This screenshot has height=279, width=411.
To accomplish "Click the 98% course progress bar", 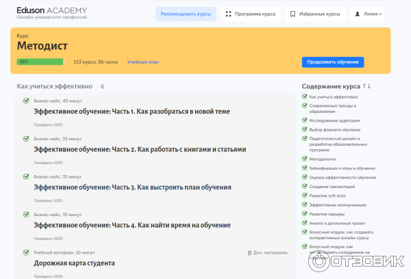I will 40,62.
